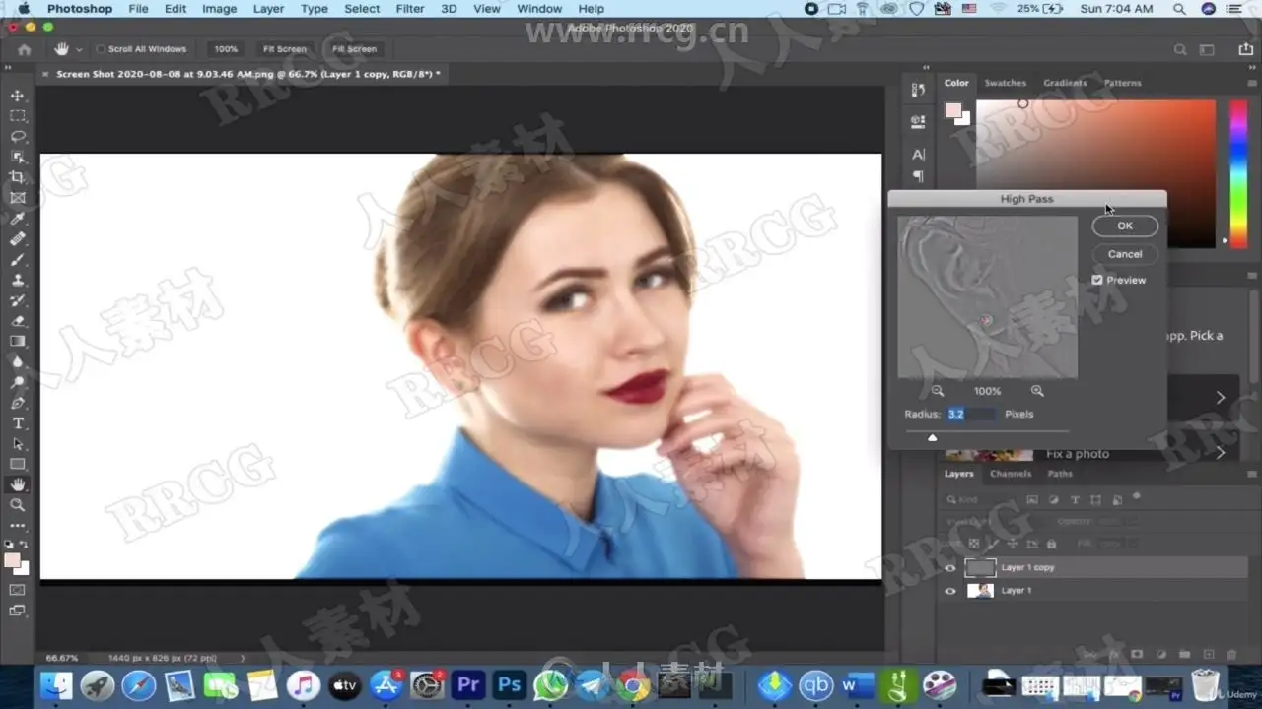Open Premiere Pro from the dock
Screen dimensions: 1262x709
coord(469,684)
